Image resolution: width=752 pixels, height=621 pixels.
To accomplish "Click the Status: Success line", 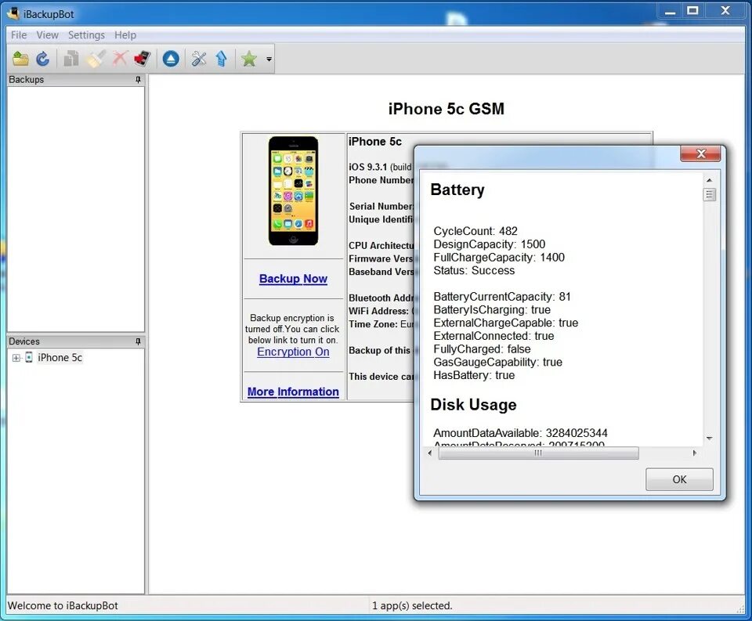I will pos(474,270).
